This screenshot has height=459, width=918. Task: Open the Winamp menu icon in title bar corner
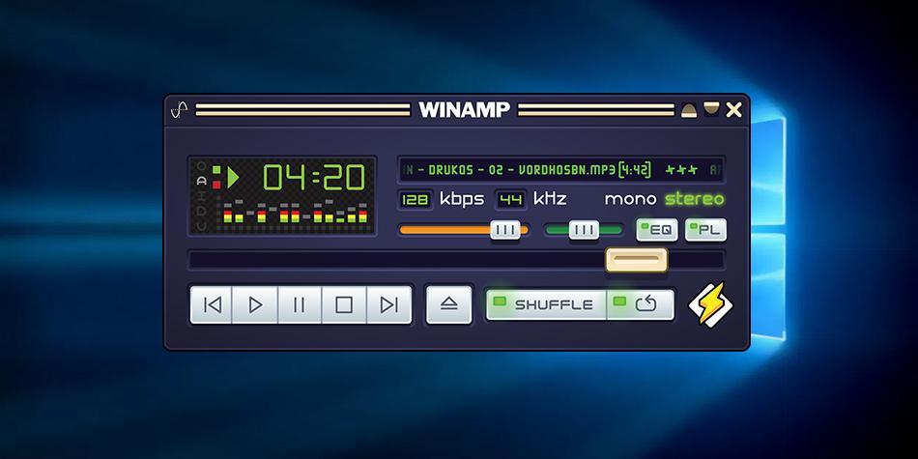(x=178, y=110)
